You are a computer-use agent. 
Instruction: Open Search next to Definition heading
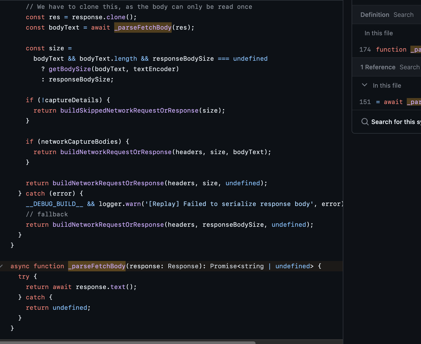[404, 15]
